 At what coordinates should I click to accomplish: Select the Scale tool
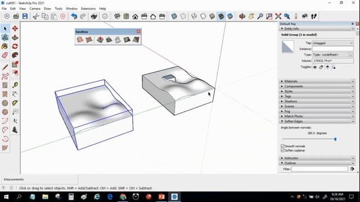15,65
